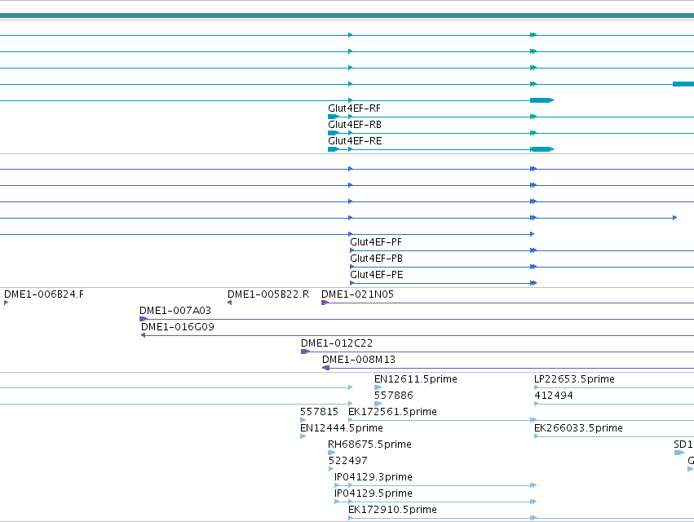Click the DME1-021N05 purple start block
The image size is (694, 522).
click(325, 303)
